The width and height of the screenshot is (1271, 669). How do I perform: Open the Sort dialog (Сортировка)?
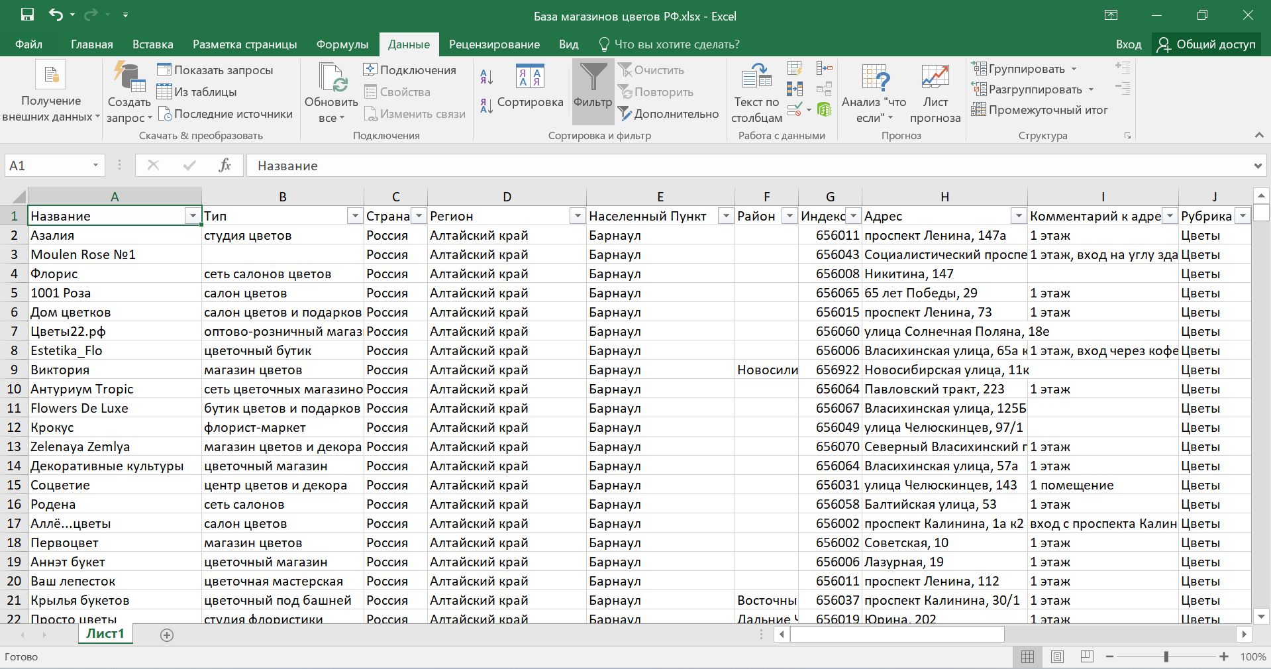point(530,86)
